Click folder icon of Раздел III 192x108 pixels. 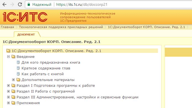pos(13,97)
